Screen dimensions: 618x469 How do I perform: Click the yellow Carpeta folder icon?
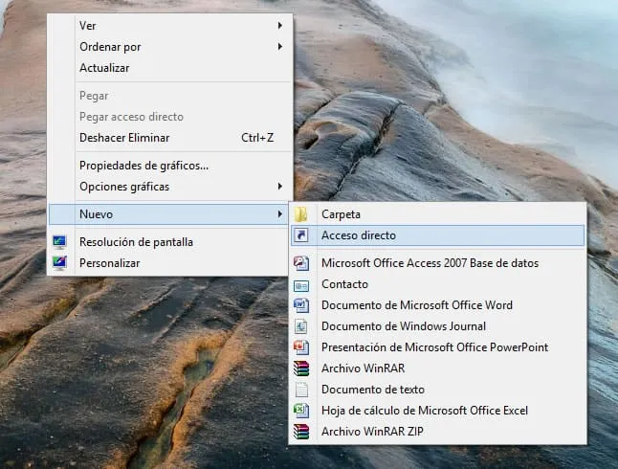[x=301, y=214]
